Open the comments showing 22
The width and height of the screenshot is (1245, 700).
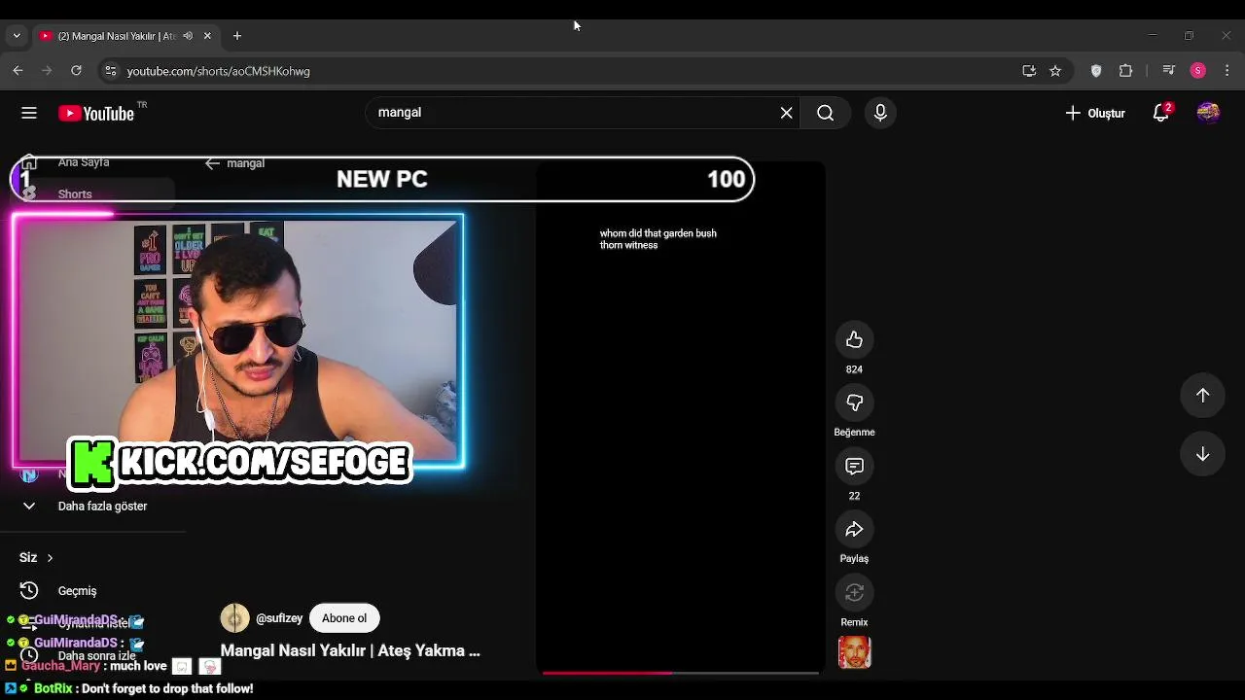tap(854, 466)
